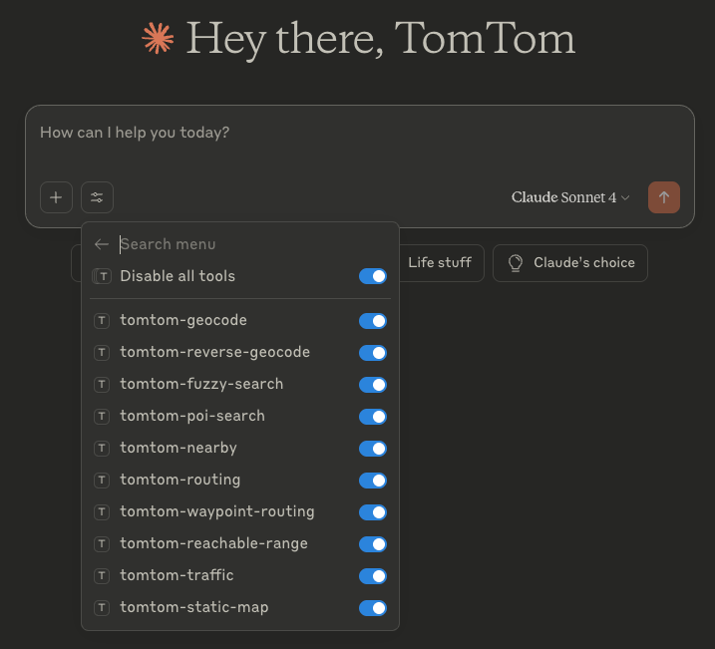
Task: Turn off the tomtom-routing switch
Action: pos(373,481)
